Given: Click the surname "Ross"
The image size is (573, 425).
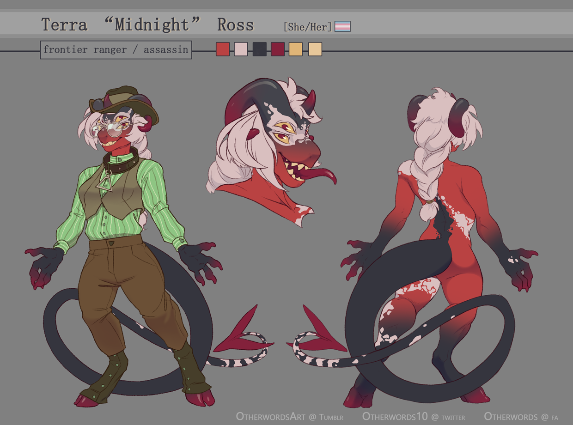Looking at the screenshot, I should (x=235, y=24).
